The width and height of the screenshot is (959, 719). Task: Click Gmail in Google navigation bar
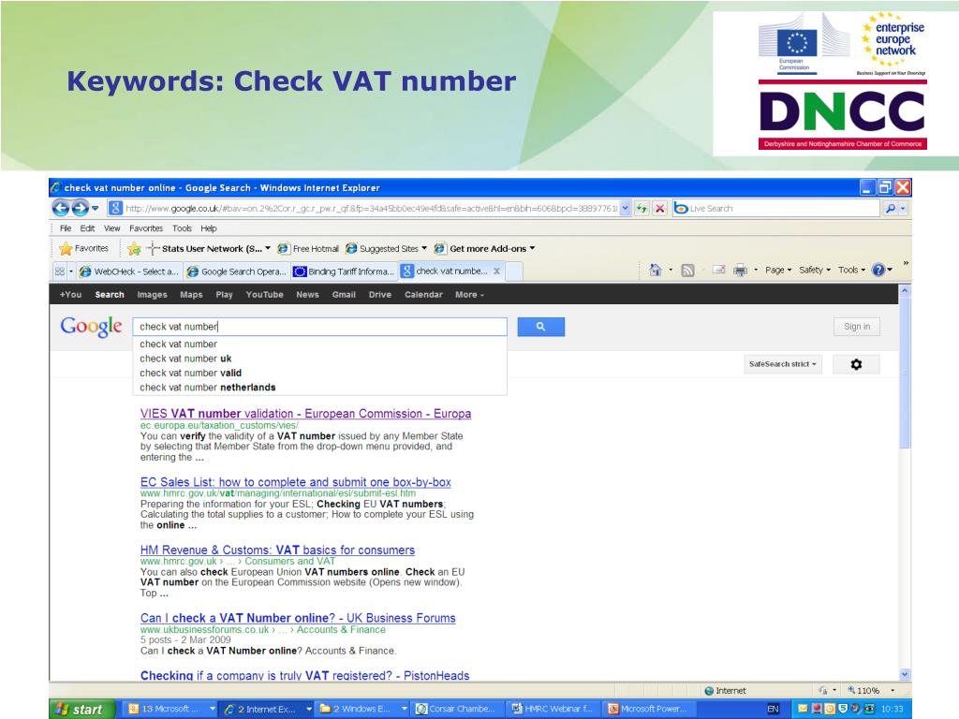pyautogui.click(x=344, y=295)
